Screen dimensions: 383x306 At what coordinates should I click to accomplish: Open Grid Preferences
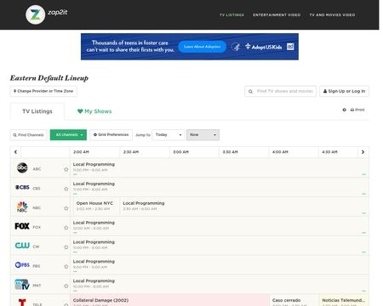pyautogui.click(x=111, y=135)
